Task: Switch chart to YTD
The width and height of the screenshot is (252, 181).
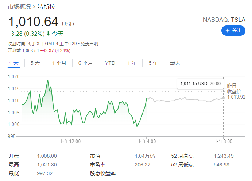Action: [110, 63]
